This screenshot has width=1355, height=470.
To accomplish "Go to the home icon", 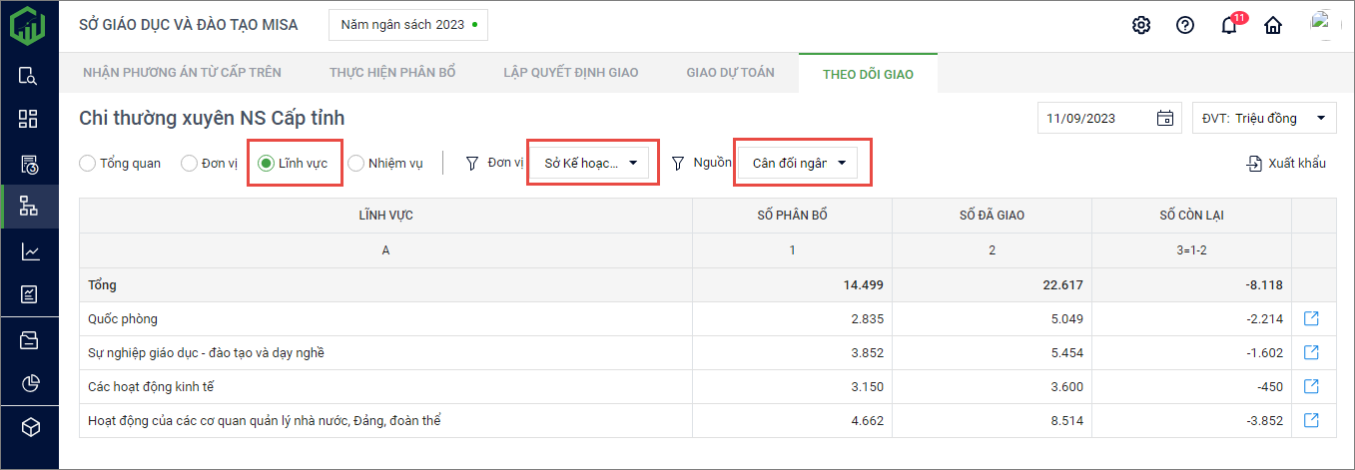I will [1273, 26].
